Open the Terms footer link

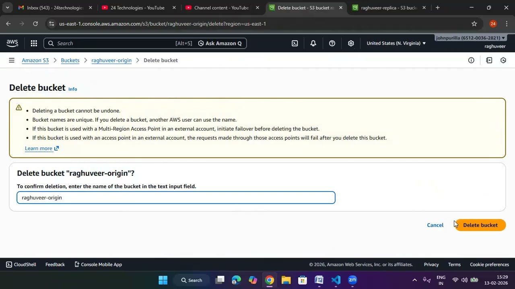tap(454, 265)
